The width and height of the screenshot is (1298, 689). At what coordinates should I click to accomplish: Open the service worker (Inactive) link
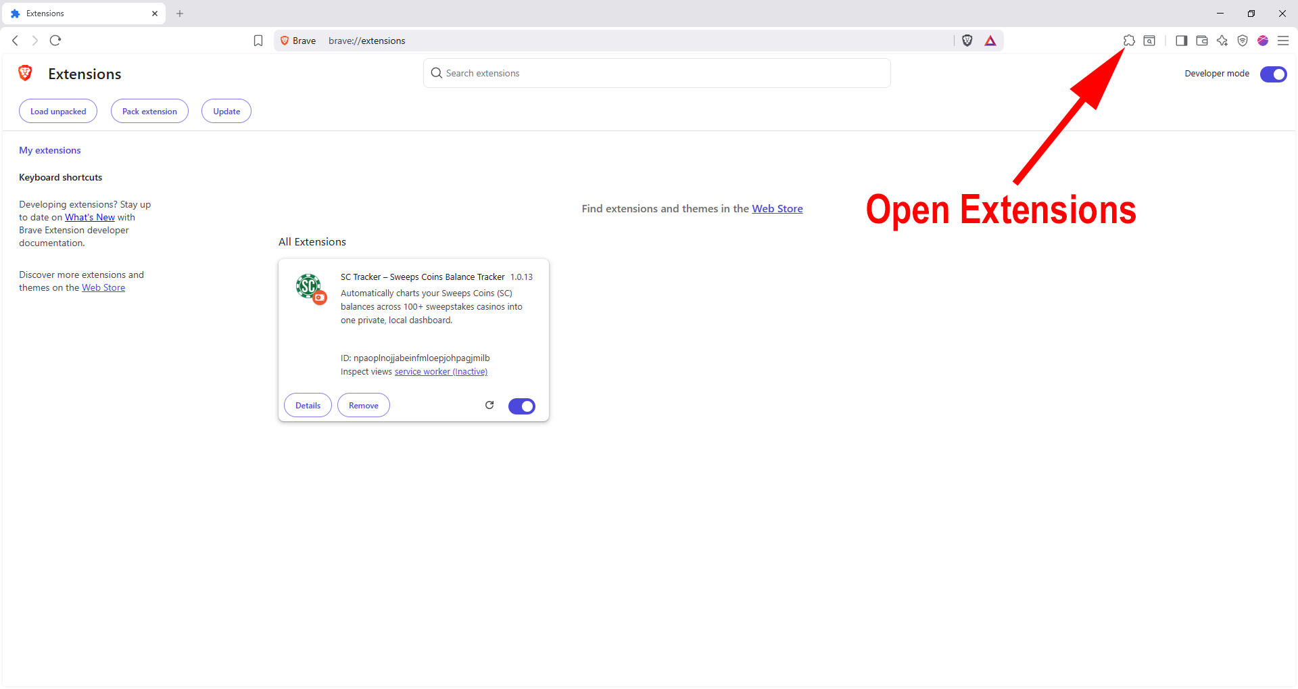point(441,372)
